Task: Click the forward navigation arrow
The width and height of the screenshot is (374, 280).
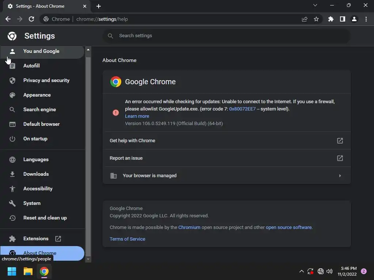Action: [x=20, y=19]
